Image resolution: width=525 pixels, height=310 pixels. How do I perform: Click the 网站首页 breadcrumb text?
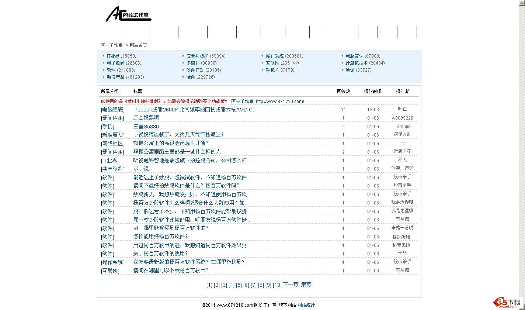point(138,45)
